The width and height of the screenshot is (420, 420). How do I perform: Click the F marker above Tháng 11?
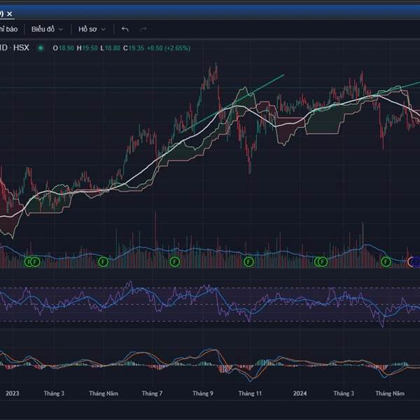(x=248, y=262)
